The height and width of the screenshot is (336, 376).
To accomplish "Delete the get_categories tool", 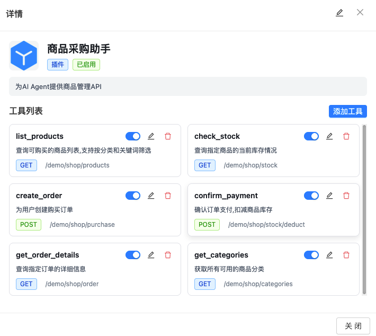I will (x=346, y=255).
